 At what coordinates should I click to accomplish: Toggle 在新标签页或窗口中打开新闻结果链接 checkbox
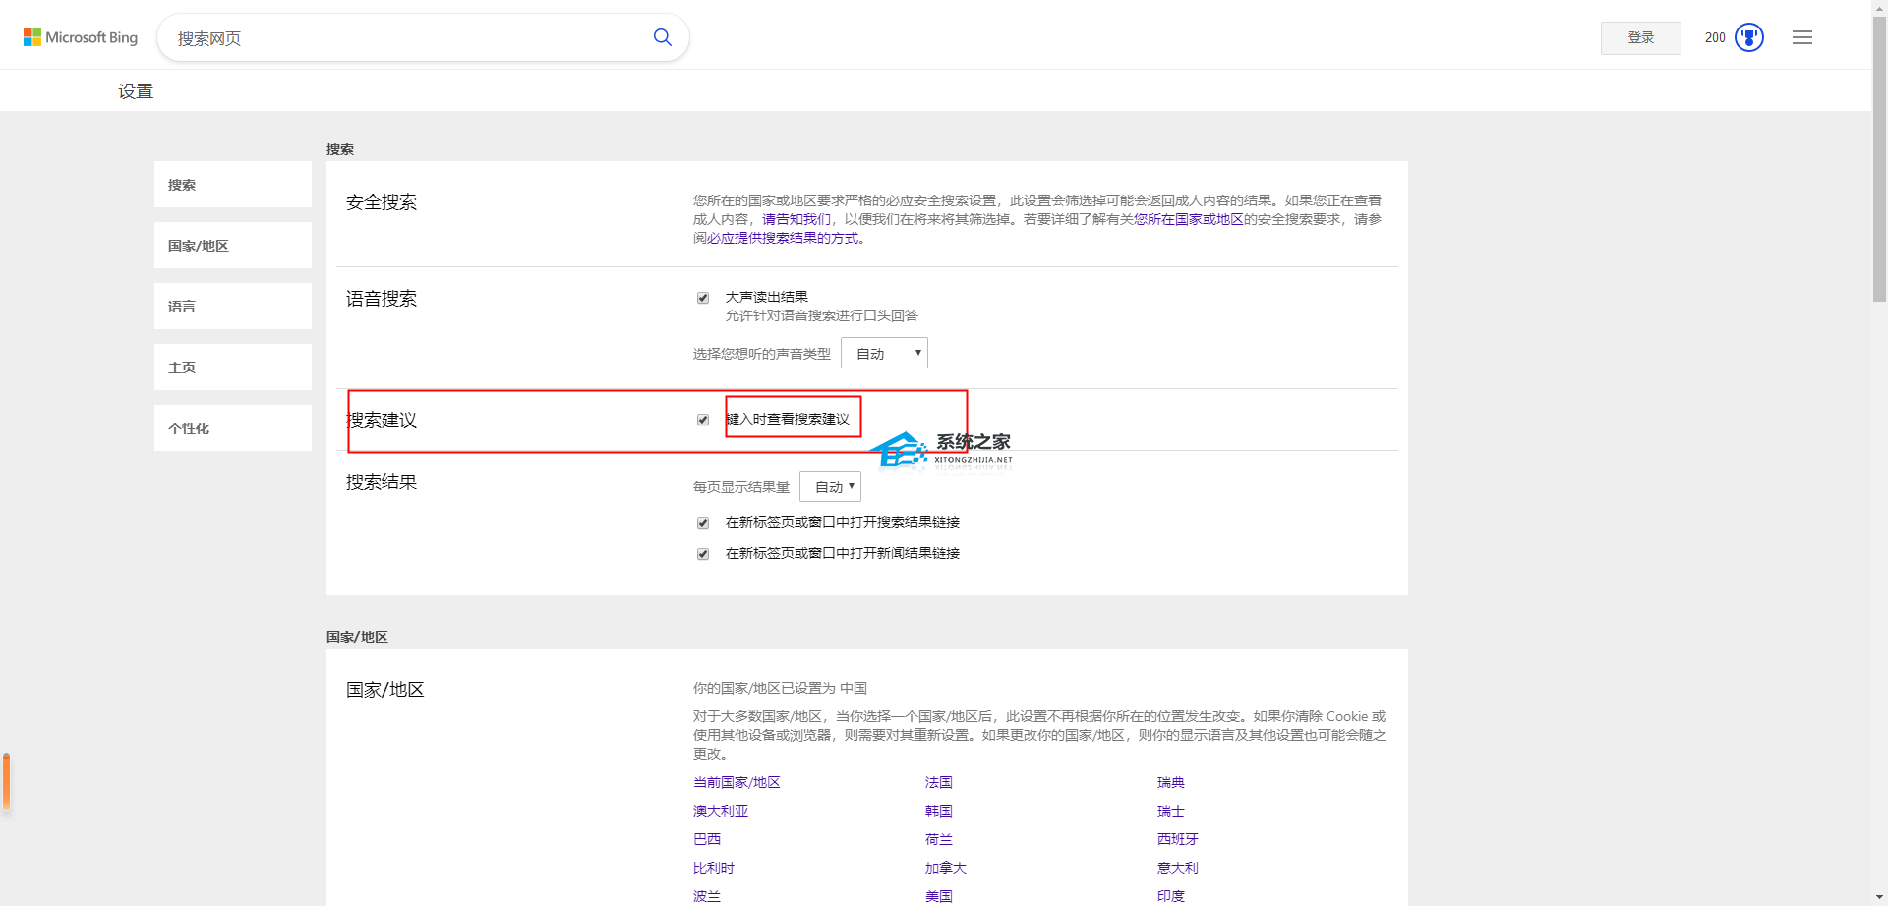[703, 554]
